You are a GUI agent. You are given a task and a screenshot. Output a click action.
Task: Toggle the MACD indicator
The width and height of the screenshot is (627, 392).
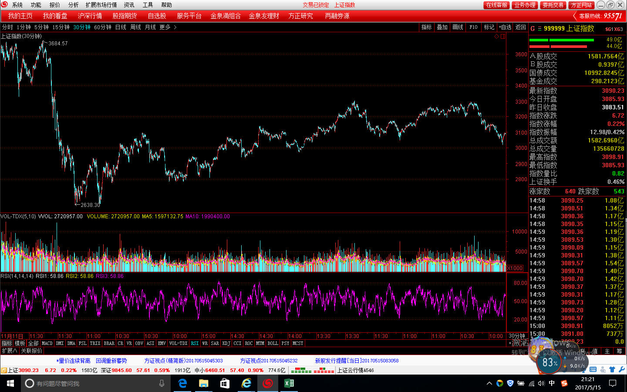pyautogui.click(x=47, y=343)
